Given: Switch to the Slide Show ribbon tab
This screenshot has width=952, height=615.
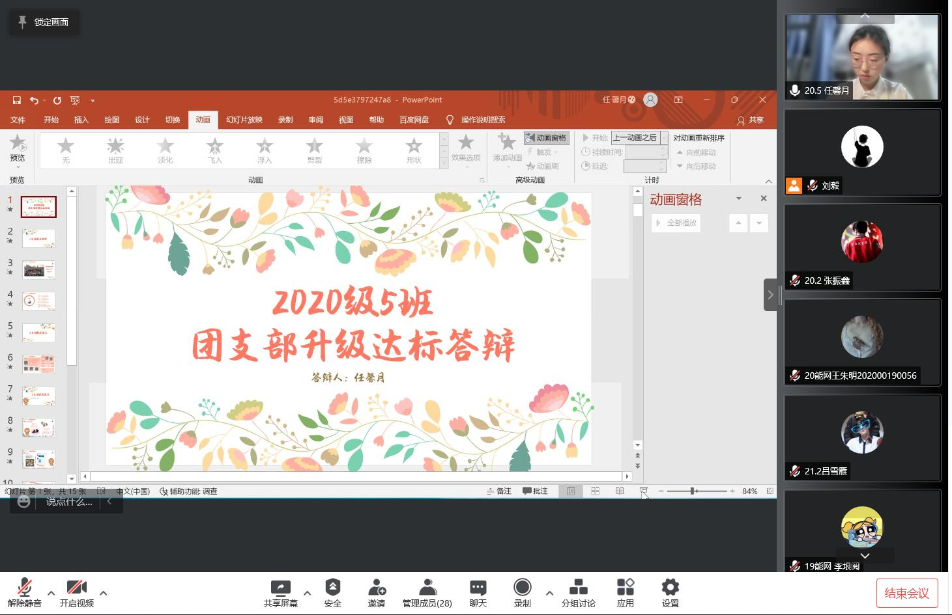Looking at the screenshot, I should point(244,120).
